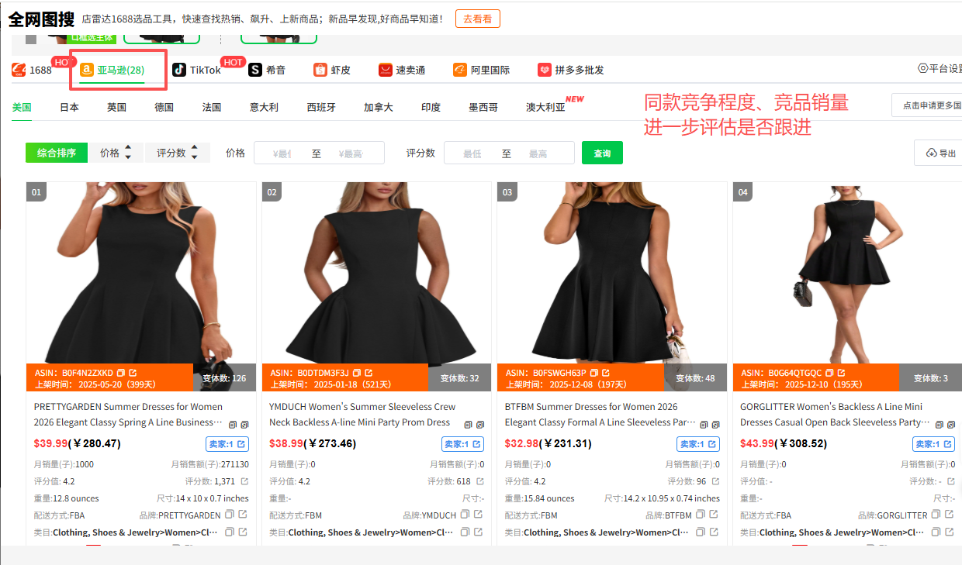Open review link beside 618 ratings
This screenshot has width=962, height=565.
[481, 481]
